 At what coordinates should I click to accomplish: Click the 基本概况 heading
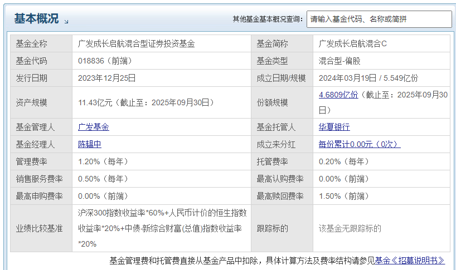(36, 18)
